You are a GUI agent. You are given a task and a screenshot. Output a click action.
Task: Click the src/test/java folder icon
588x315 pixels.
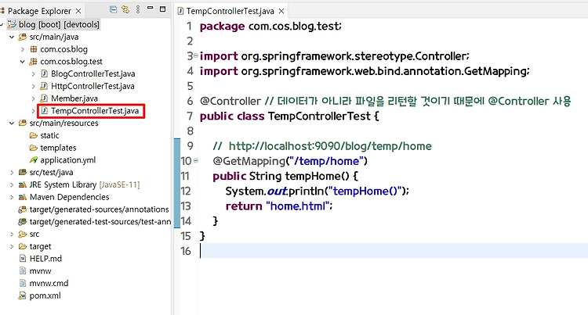(x=23, y=172)
